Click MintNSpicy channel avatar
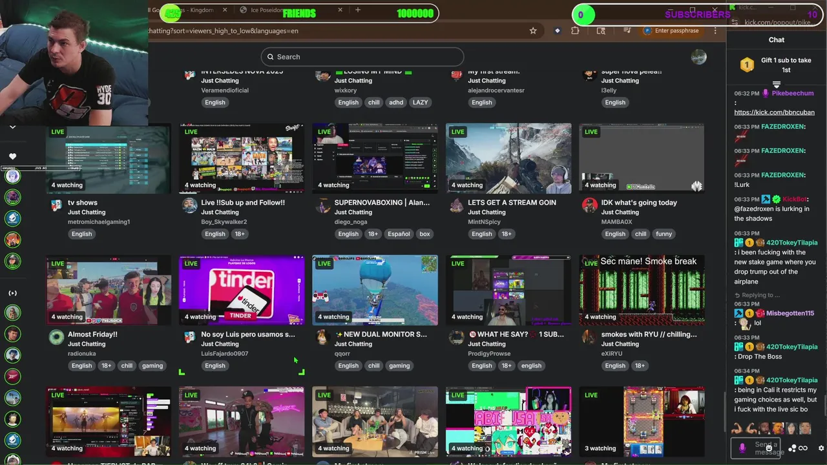Screen dimensions: 827x465 point(456,206)
